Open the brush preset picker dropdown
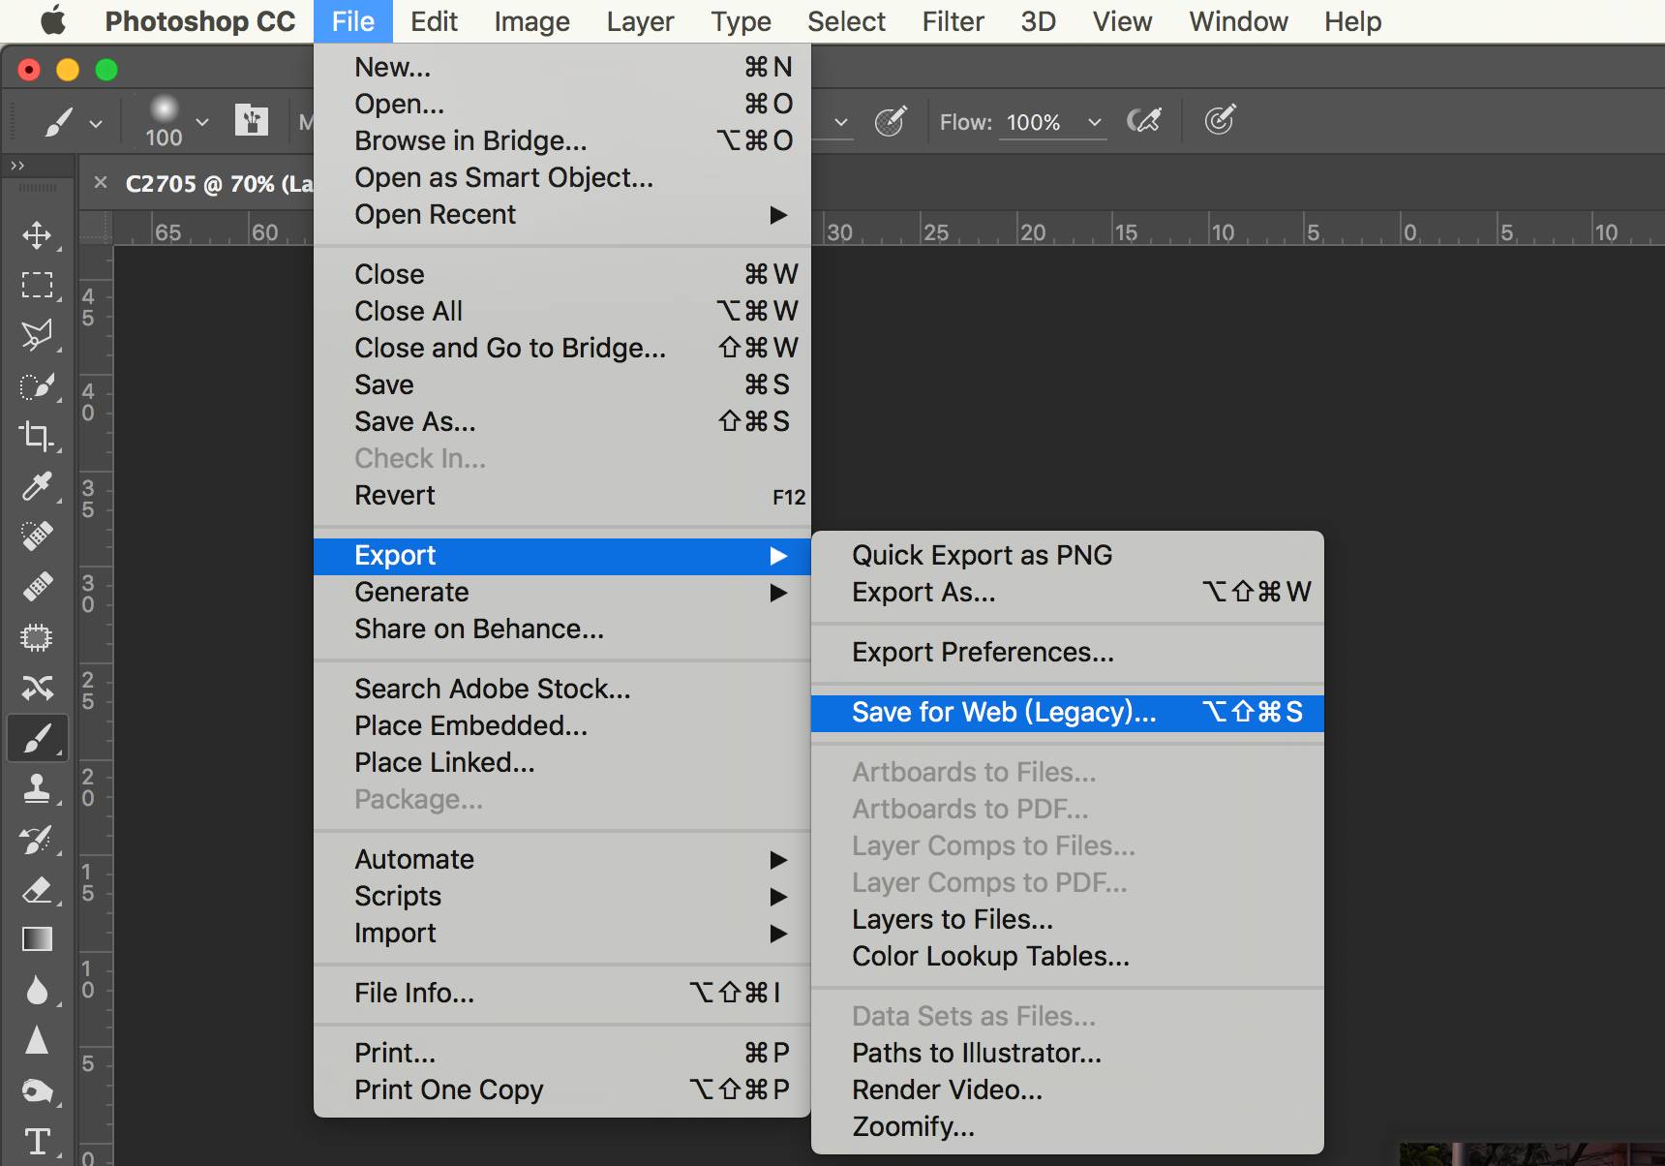The height and width of the screenshot is (1166, 1665). (202, 122)
